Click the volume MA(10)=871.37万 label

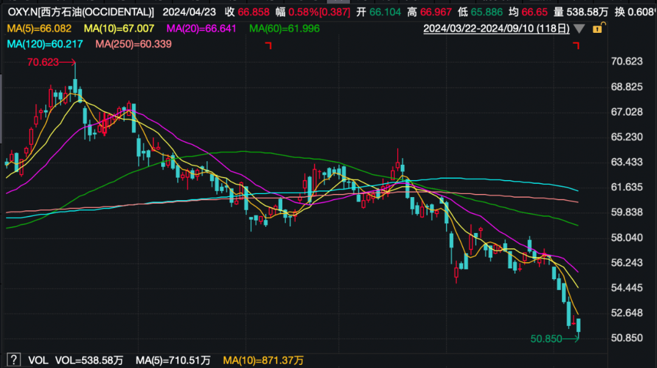(x=263, y=361)
